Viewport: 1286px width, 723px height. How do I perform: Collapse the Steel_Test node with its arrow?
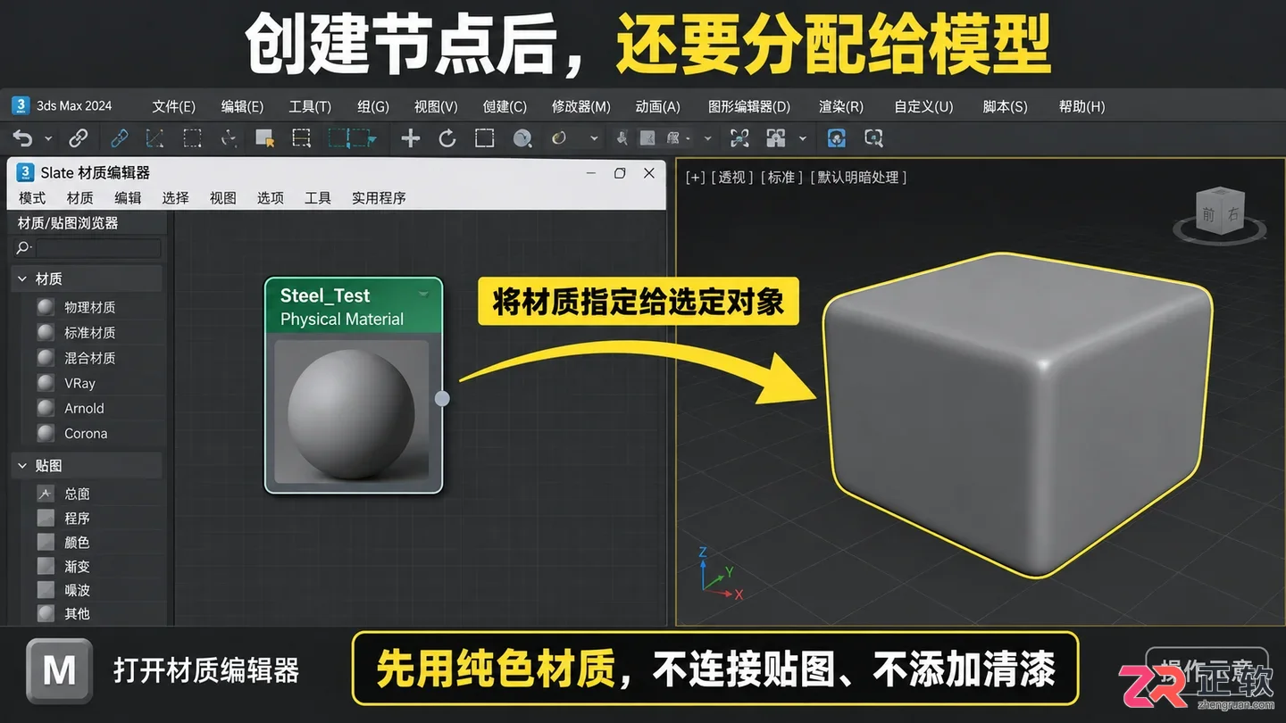424,294
